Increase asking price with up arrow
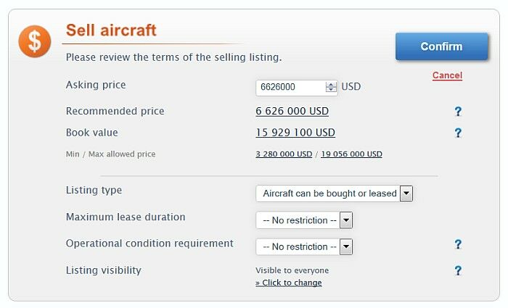Viewport: 508px width, 308px height. tap(332, 84)
